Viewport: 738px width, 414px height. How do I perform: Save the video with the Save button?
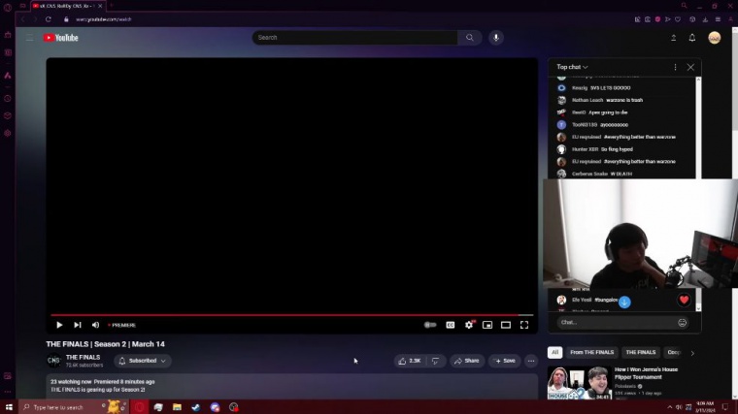tap(504, 361)
